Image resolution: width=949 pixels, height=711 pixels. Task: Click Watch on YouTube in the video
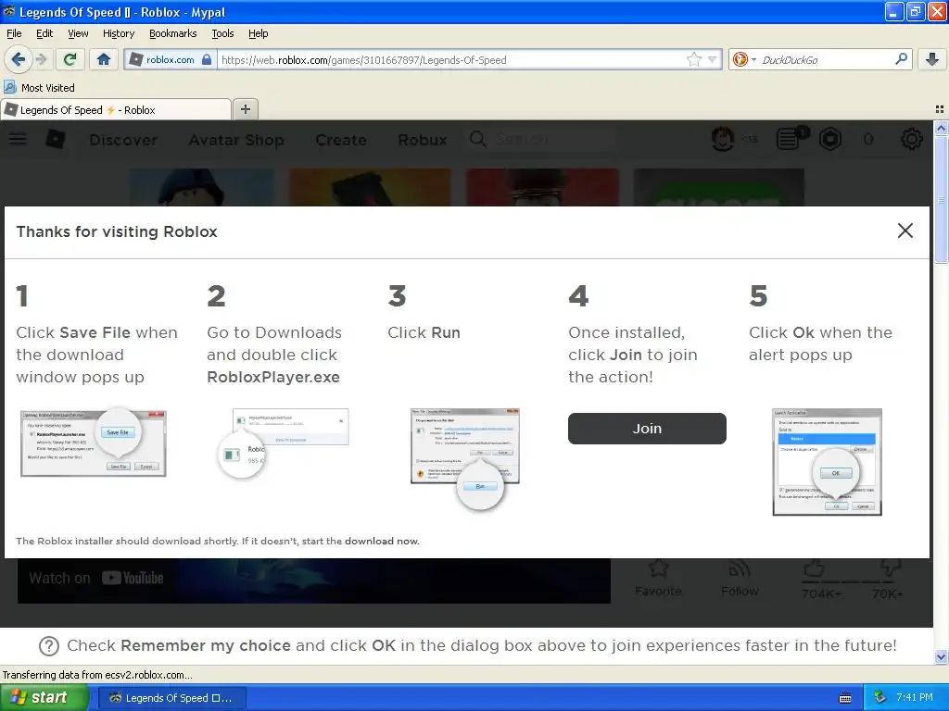[x=96, y=578]
